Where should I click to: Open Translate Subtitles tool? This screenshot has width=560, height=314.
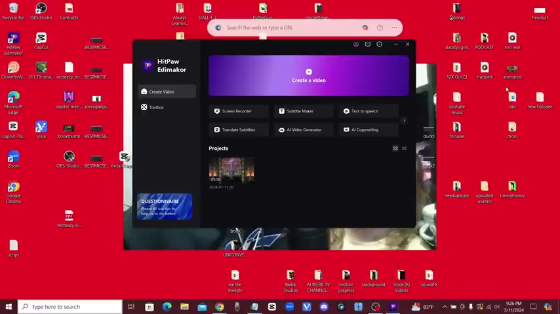[239, 130]
